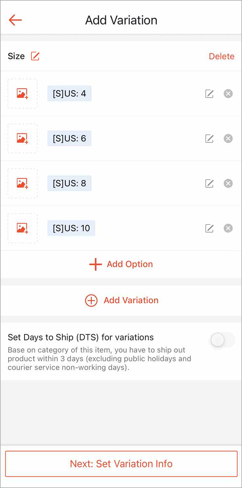
Task: Select the [S]US: 4 option label
Action: (x=69, y=93)
